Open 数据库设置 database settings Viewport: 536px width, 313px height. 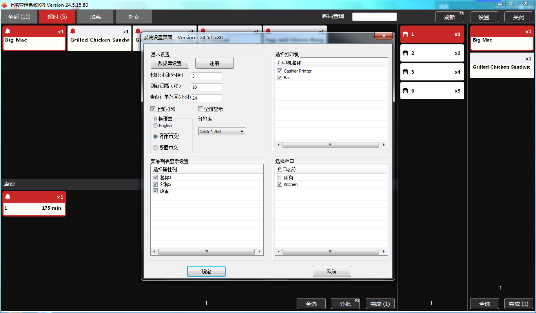tap(170, 63)
